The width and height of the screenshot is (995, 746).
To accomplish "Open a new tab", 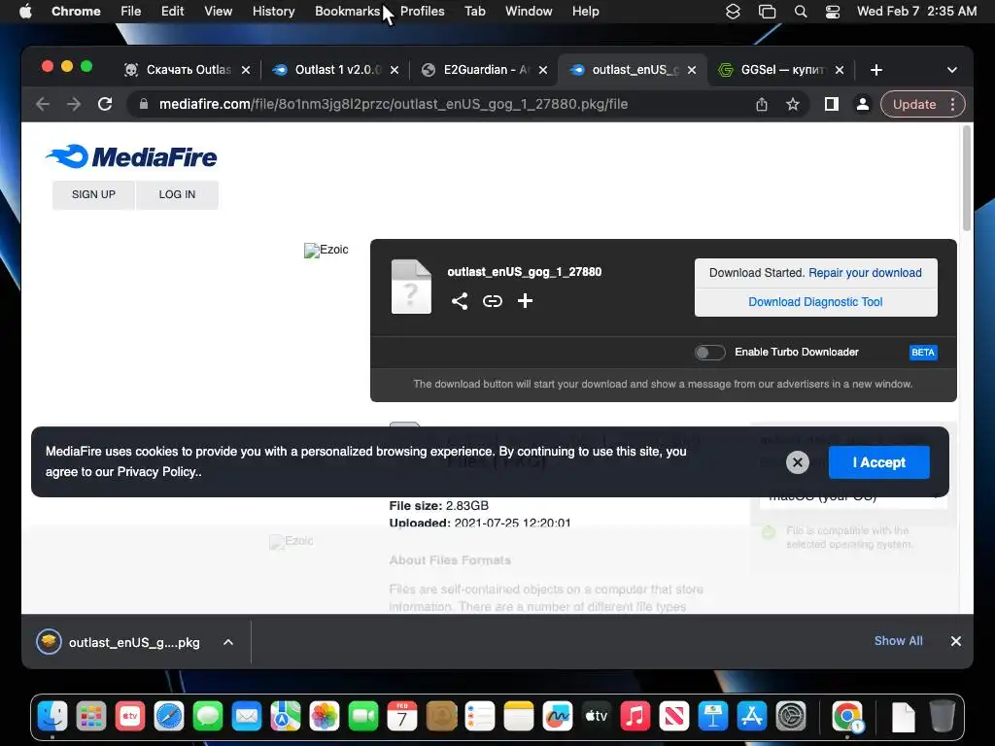I will point(876,70).
